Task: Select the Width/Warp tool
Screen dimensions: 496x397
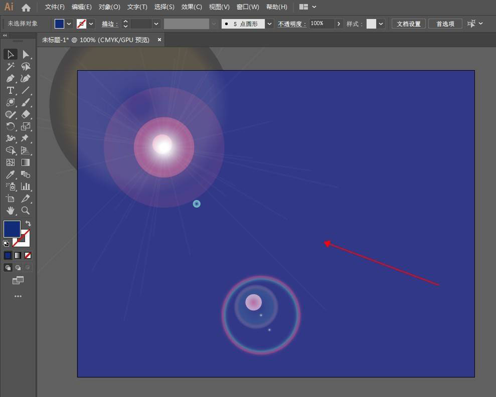Action: (11, 138)
